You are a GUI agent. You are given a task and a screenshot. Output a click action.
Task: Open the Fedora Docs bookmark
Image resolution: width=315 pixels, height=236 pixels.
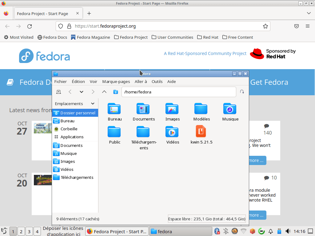pyautogui.click(x=52, y=37)
